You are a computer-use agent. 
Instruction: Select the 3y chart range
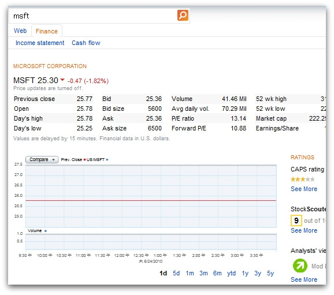tap(258, 273)
